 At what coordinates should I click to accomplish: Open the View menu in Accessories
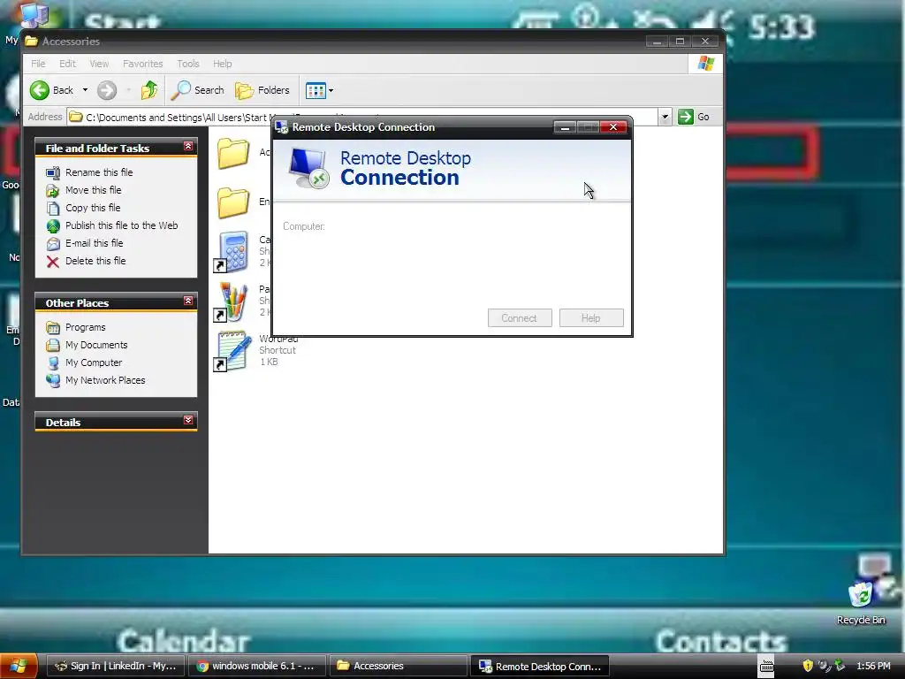click(99, 64)
